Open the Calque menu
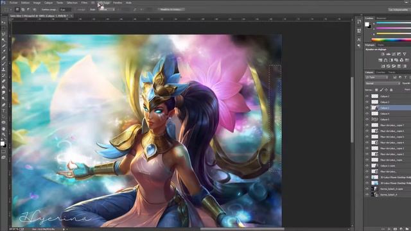Image resolution: width=411 pixels, height=231 pixels. (x=49, y=3)
